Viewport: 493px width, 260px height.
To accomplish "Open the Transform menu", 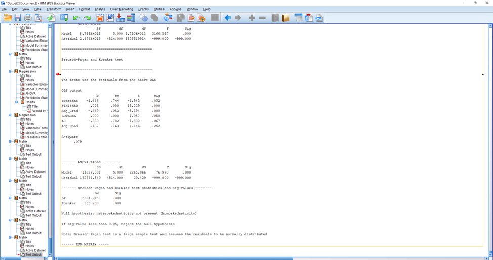I will point(54,9).
